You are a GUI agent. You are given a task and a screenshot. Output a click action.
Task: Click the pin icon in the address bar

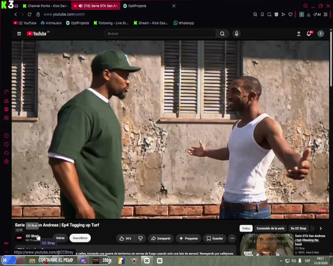(x=262, y=14)
